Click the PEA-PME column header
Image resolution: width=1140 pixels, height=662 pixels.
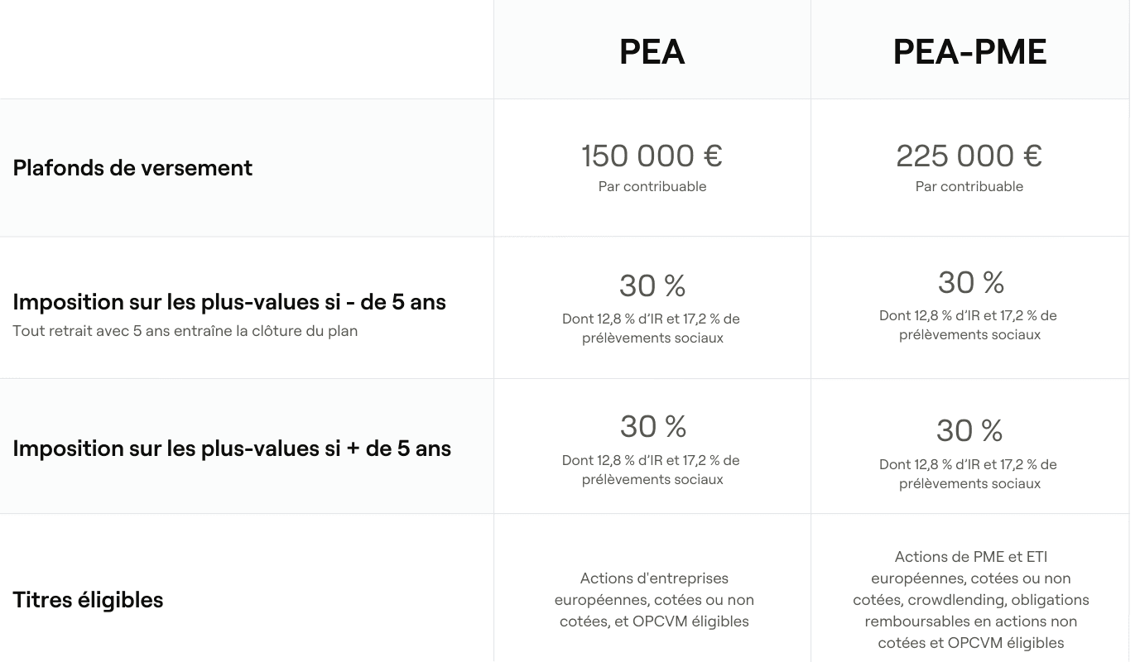pyautogui.click(x=969, y=52)
